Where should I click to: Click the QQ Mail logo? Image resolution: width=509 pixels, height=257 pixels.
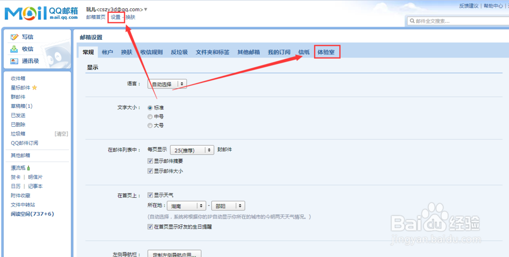[x=41, y=13]
